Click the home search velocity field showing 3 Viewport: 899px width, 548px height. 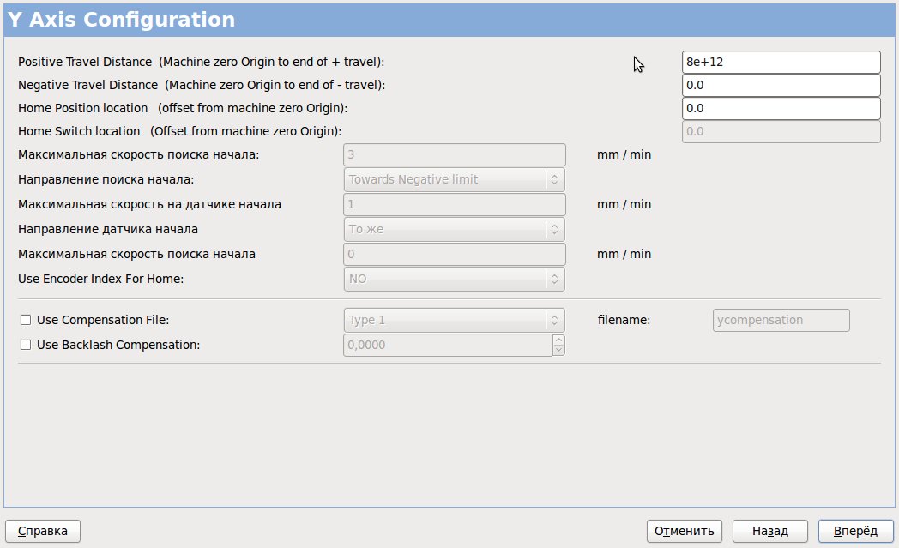click(454, 154)
